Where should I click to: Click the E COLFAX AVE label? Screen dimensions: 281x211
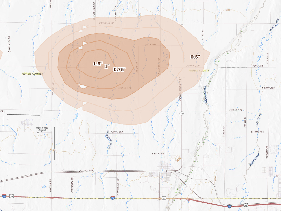click(85, 171)
